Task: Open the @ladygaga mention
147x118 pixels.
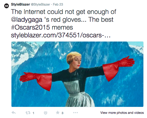Action: [27, 20]
